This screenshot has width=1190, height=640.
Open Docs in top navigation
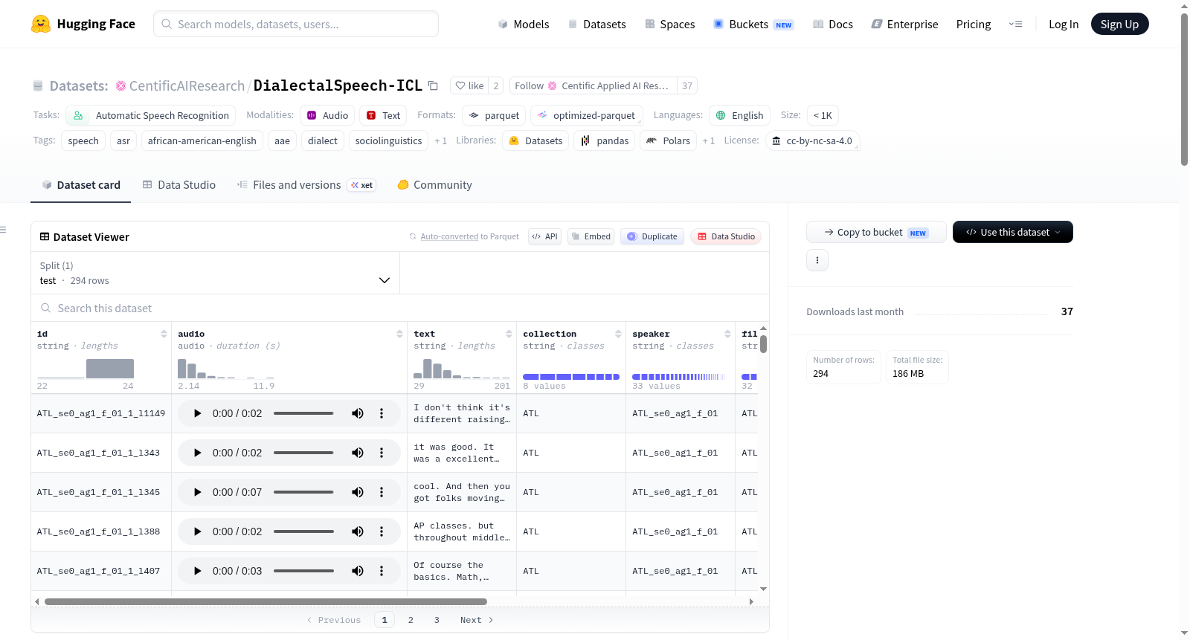[x=832, y=24]
